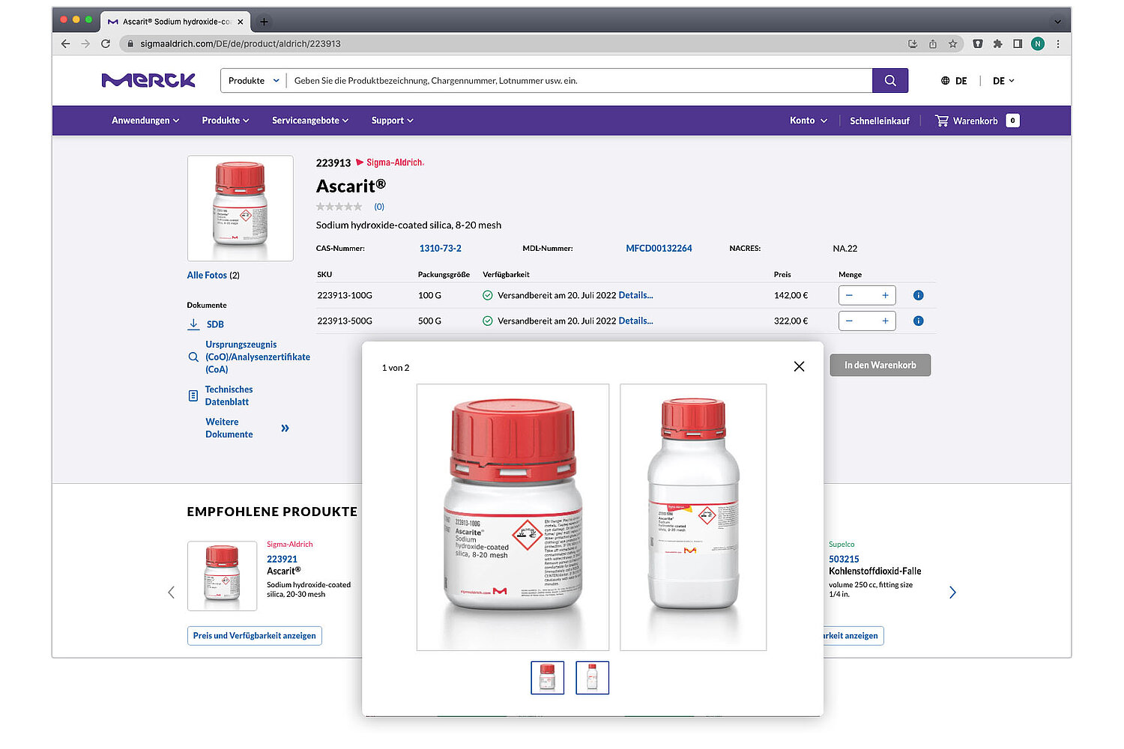This screenshot has width=1124, height=749.
Task: Click the star rating
Action: [339, 207]
